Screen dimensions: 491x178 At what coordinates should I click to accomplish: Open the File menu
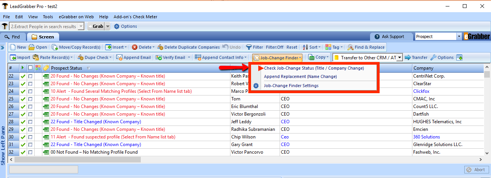pos(6,17)
